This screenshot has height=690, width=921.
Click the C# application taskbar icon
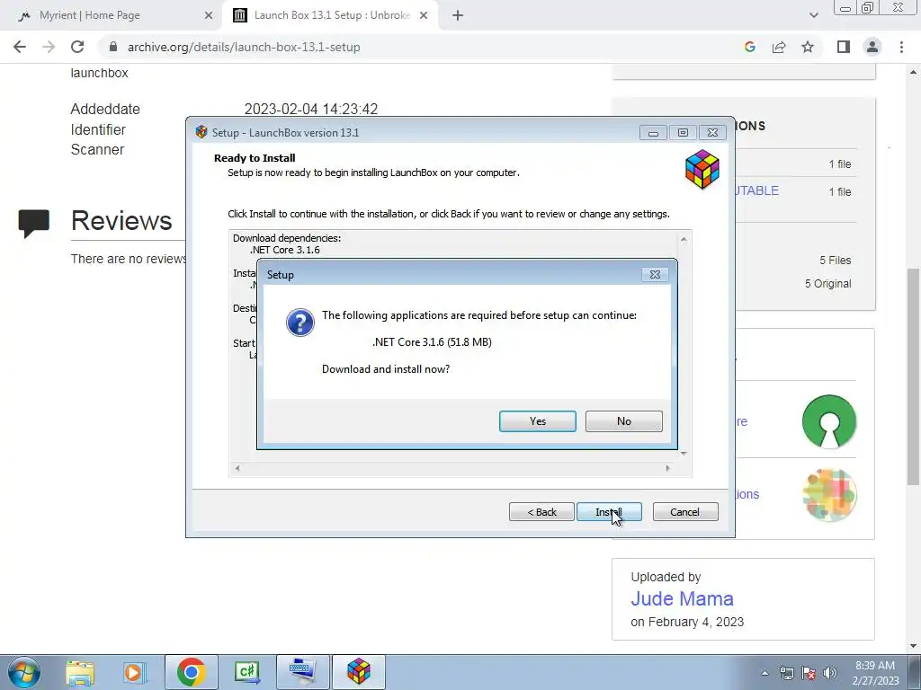click(246, 672)
